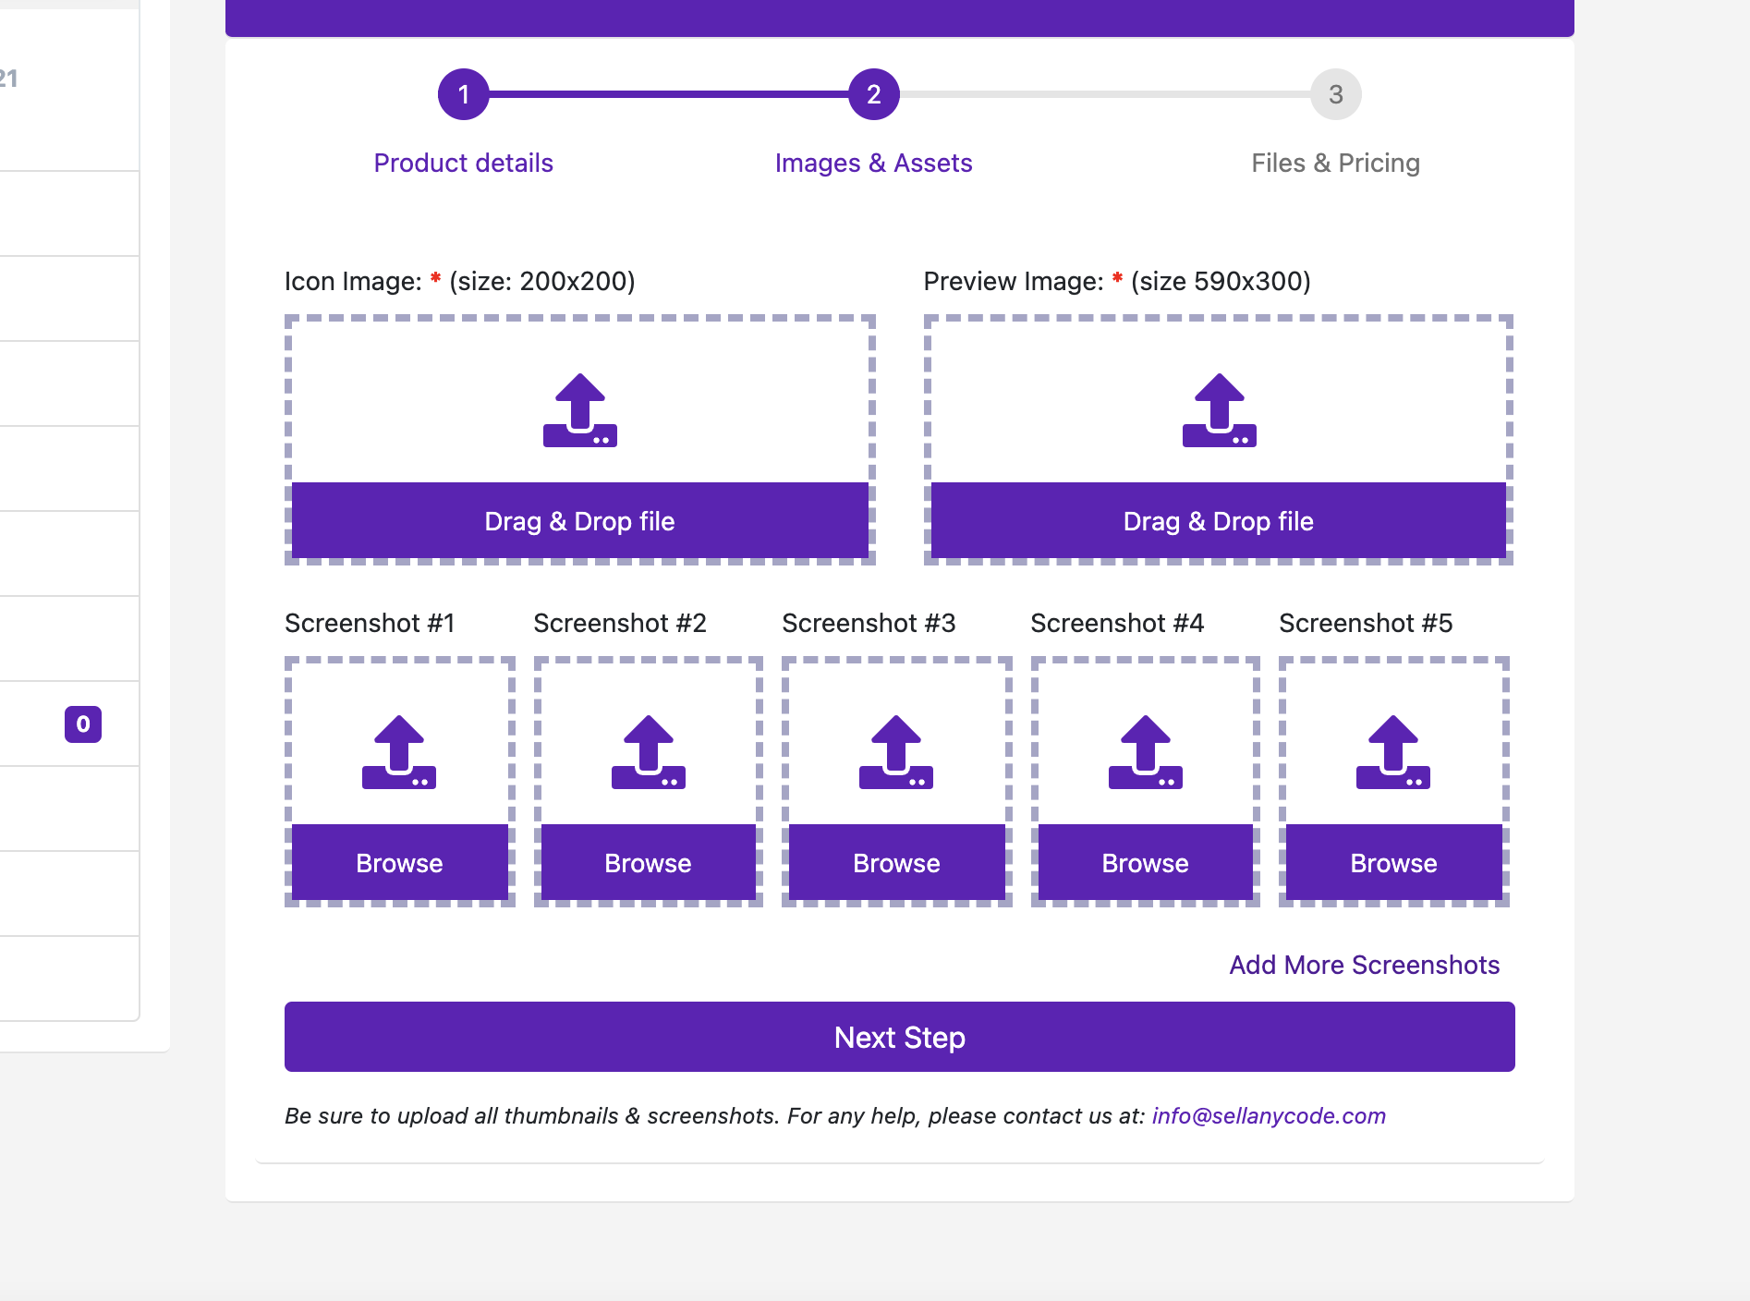Go to step 1 circle in progress bar
The width and height of the screenshot is (1750, 1301).
[464, 94]
